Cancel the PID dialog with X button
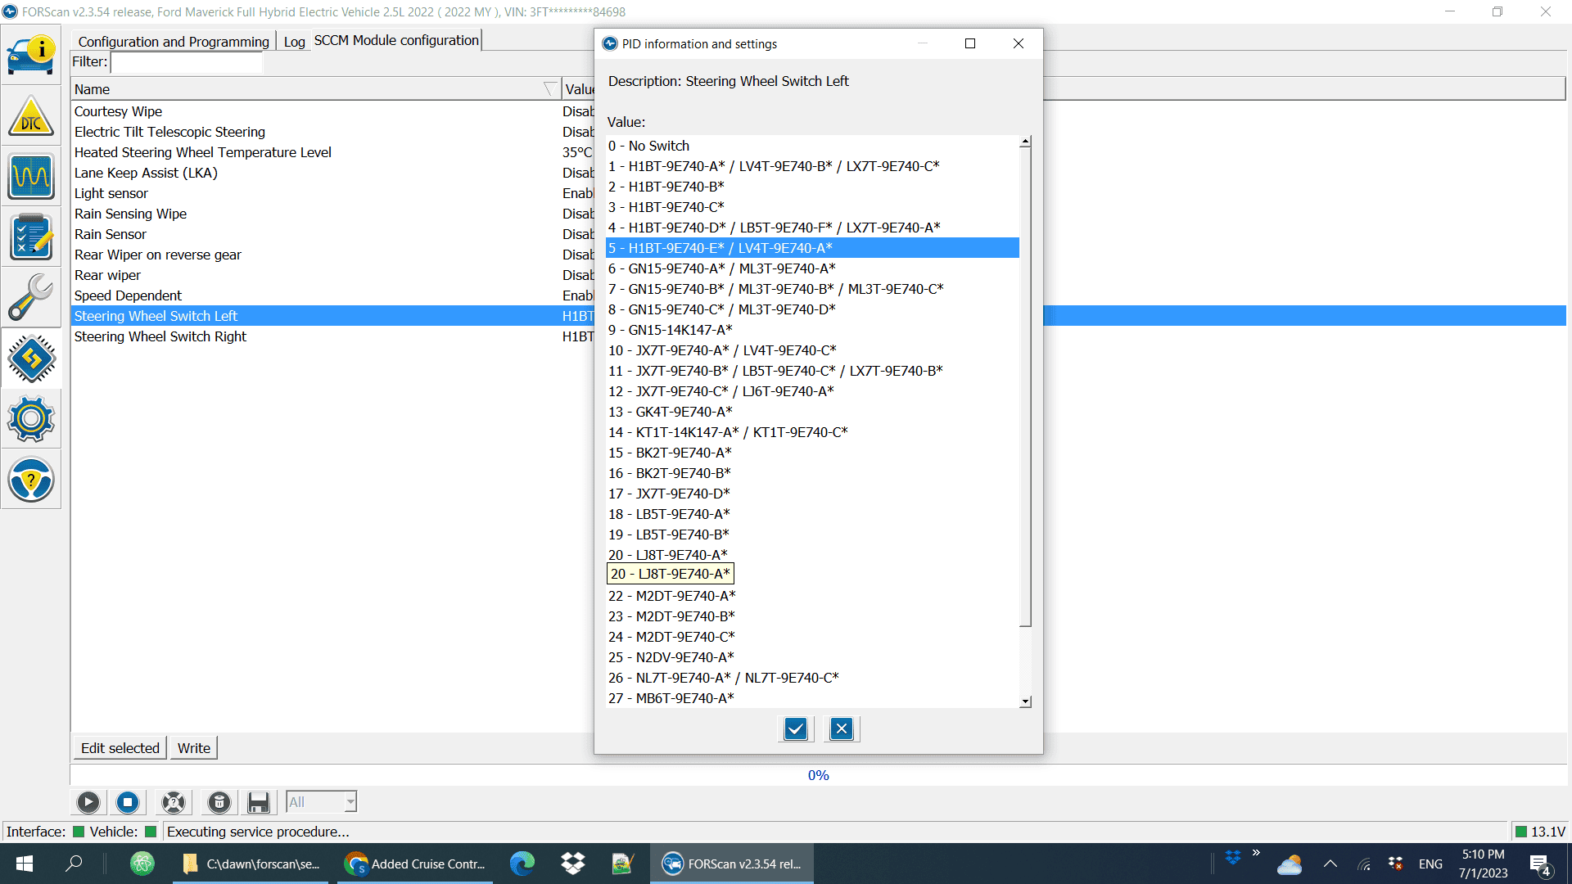This screenshot has height=884, width=1572. 842,728
